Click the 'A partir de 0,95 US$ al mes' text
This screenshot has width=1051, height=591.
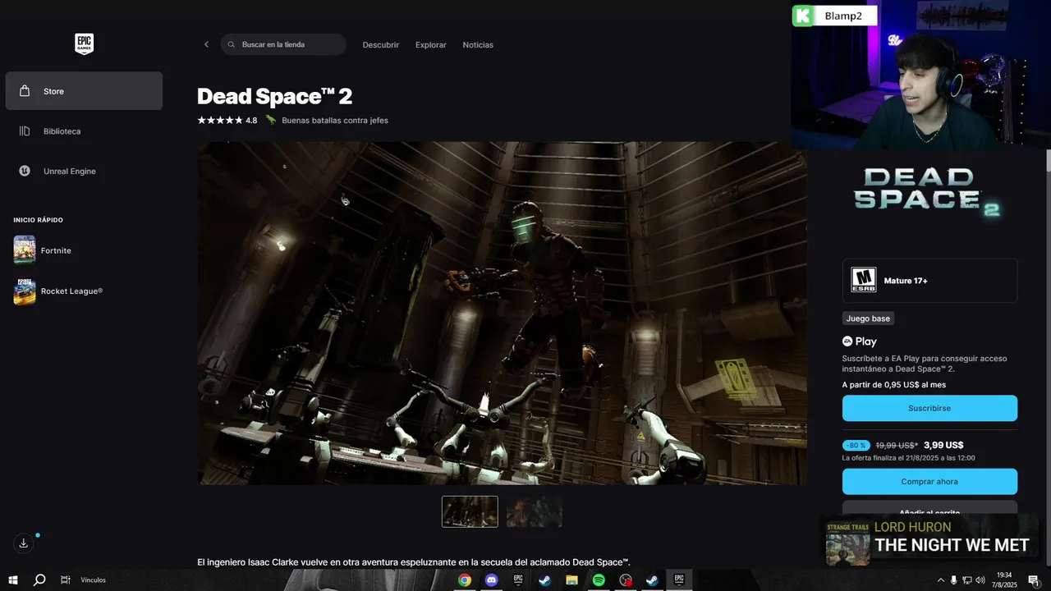[x=894, y=385]
